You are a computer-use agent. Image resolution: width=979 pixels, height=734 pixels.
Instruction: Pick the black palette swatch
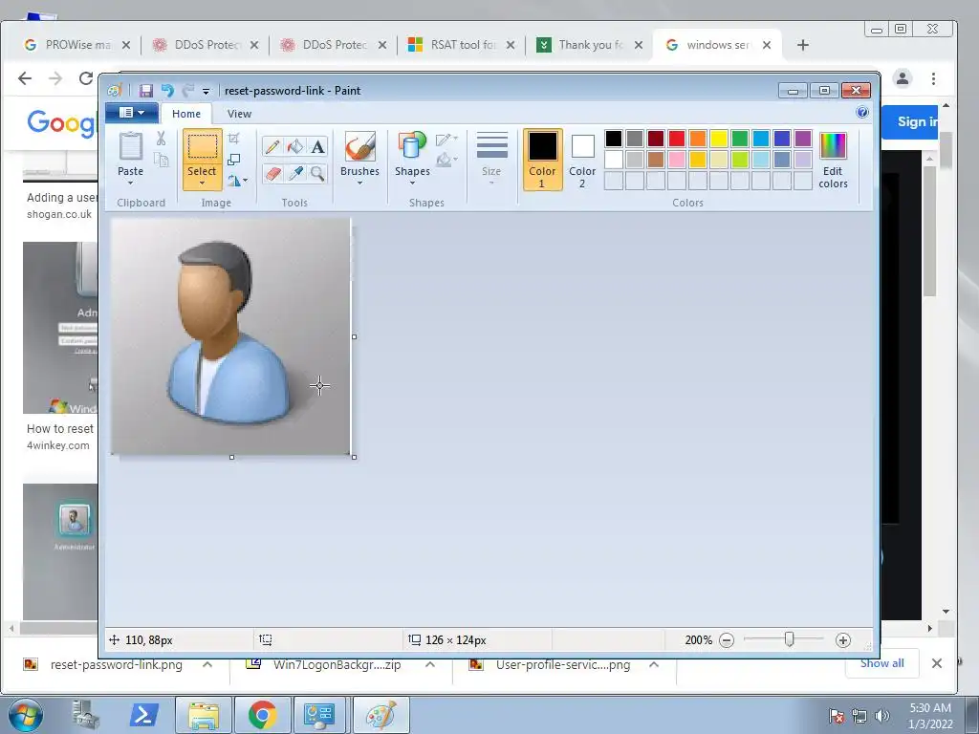[614, 139]
